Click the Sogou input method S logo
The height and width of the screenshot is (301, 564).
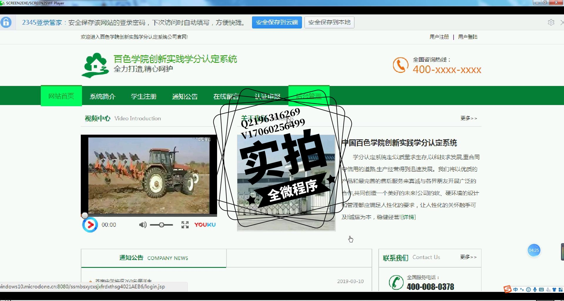[x=508, y=289]
